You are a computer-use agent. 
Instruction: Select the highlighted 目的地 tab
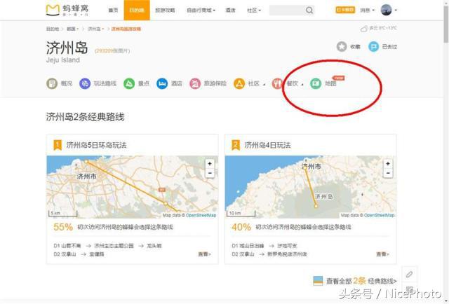coord(137,11)
